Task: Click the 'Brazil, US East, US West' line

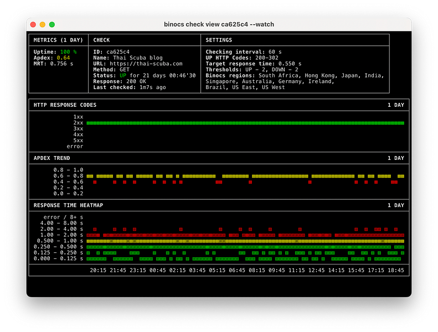Action: coord(245,87)
